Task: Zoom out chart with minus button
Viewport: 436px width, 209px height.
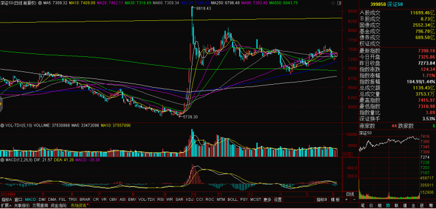Action: click(354, 200)
